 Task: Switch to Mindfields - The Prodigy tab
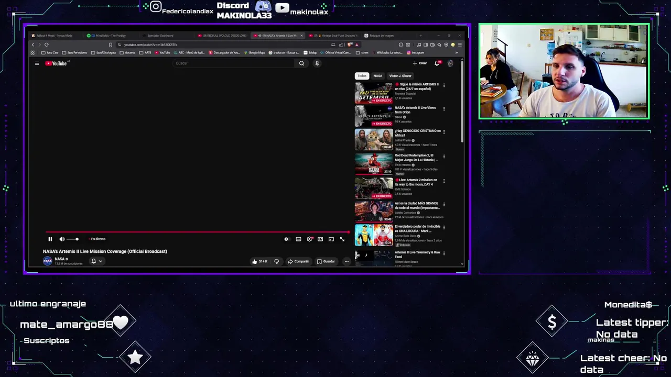click(x=110, y=36)
